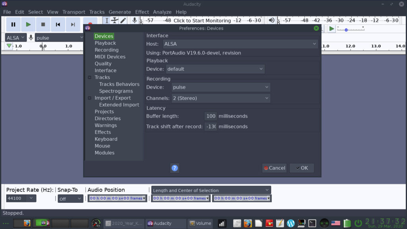The height and width of the screenshot is (229, 407).
Task: Click to Start Monitoring on recording meter
Action: pos(202,21)
